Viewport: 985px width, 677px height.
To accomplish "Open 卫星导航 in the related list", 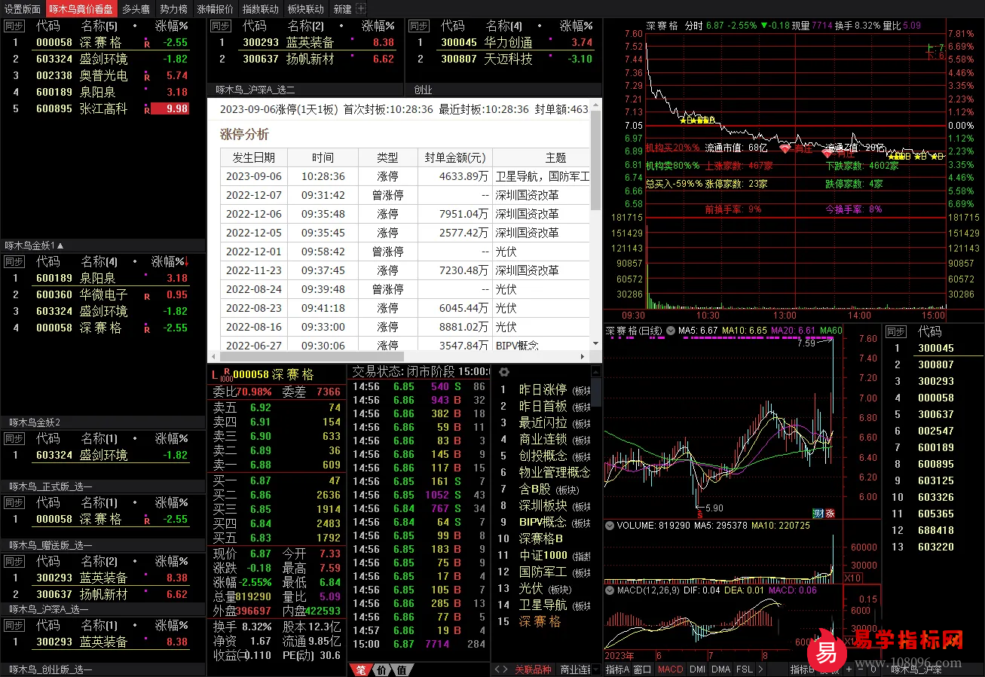I will pyautogui.click(x=543, y=605).
